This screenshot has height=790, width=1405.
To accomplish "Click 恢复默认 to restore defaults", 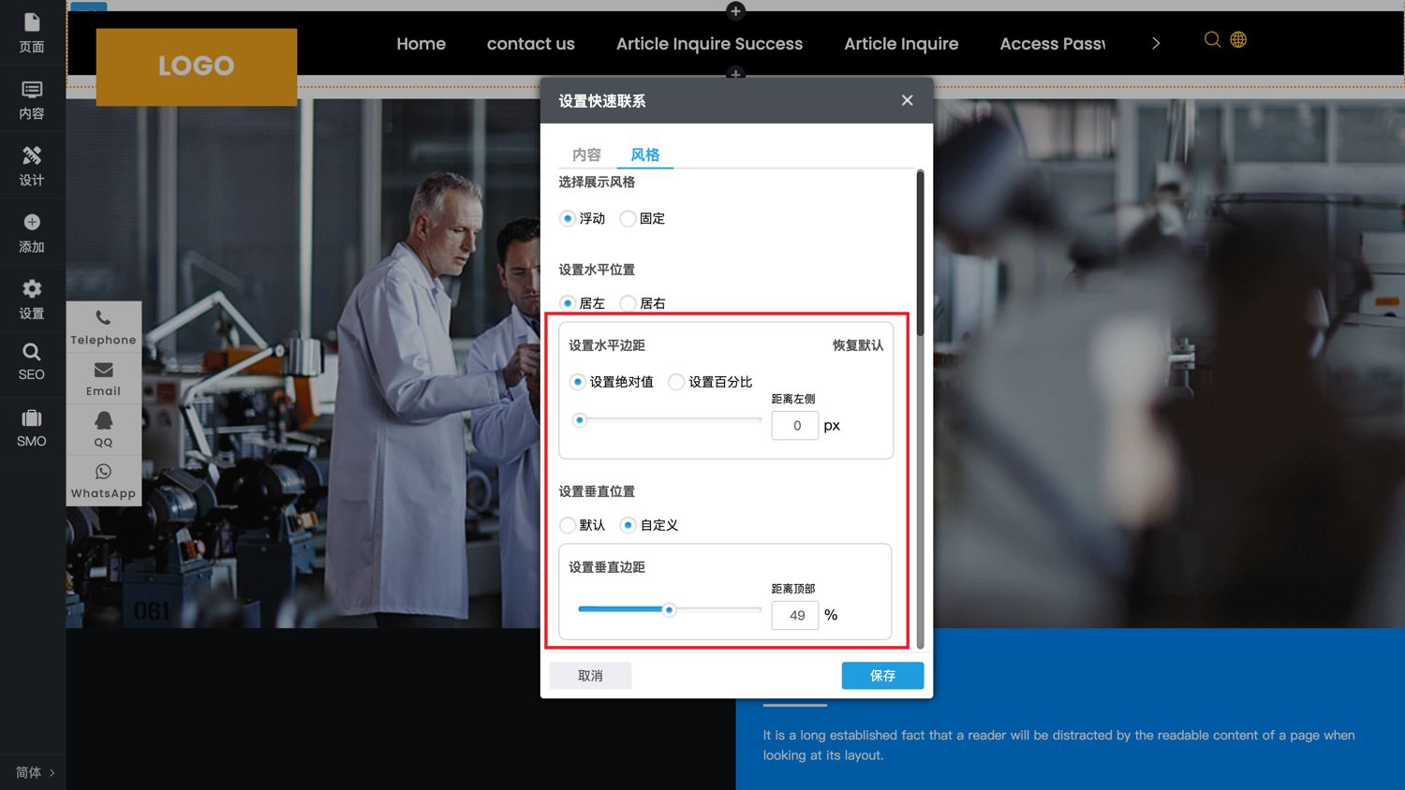I will (x=857, y=344).
